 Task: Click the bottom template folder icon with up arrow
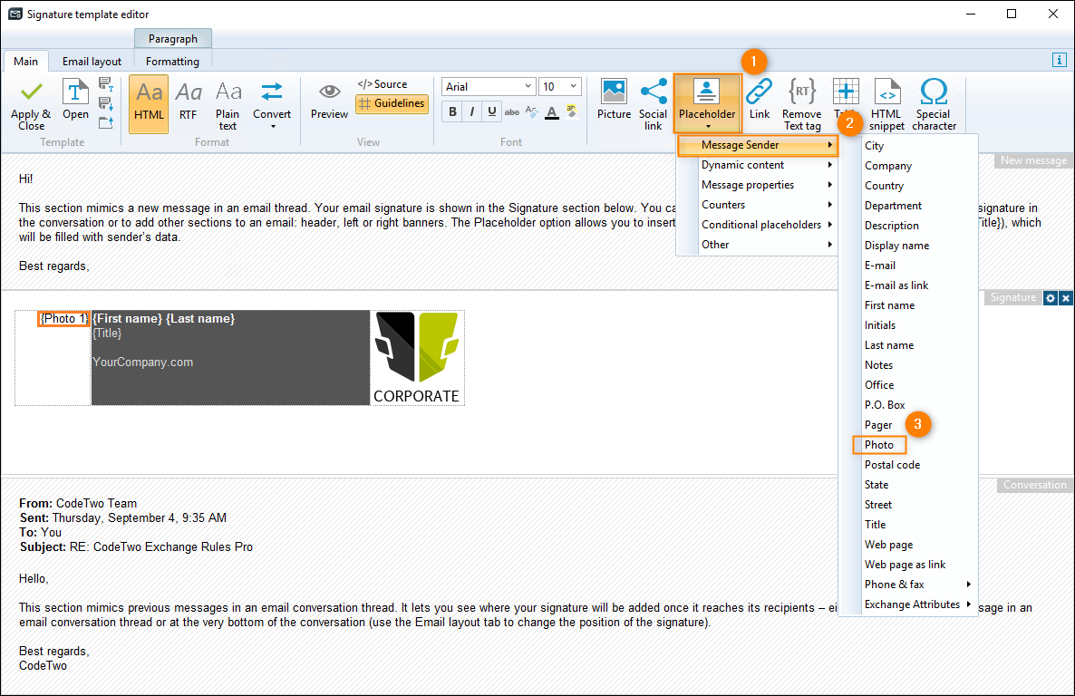click(105, 122)
